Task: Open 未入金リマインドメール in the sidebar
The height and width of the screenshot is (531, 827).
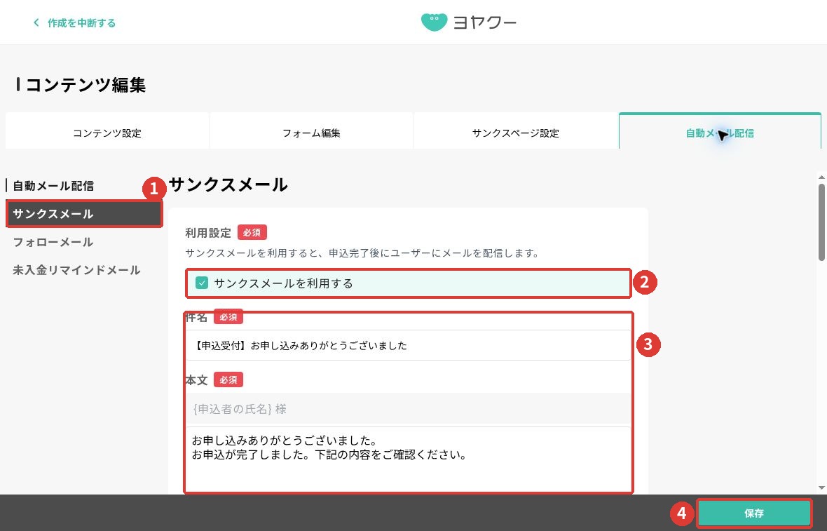Action: (76, 270)
